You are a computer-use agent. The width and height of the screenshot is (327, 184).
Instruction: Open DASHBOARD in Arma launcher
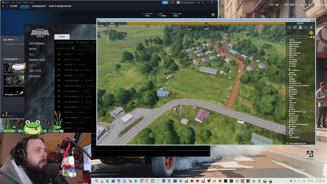[x=37, y=43]
